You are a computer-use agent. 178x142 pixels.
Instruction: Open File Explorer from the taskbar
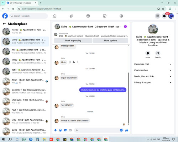44,139
